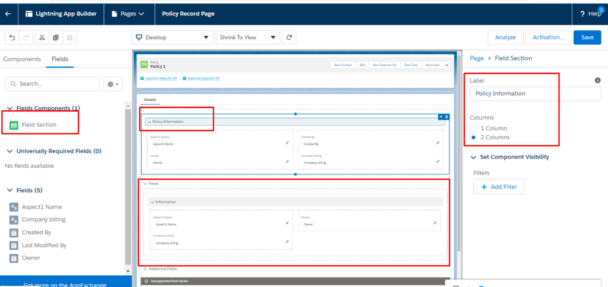
Task: Click pencil icon for Company billing in Information section
Action: [287, 241]
